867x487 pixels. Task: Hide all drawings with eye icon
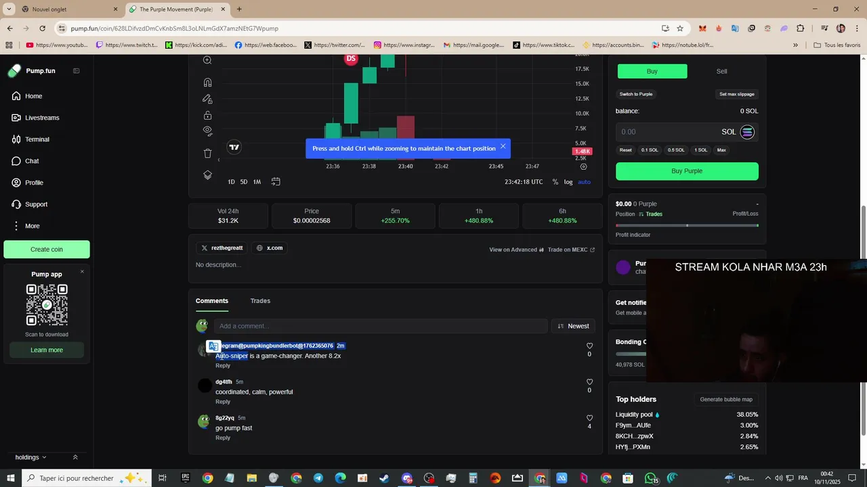point(207,131)
